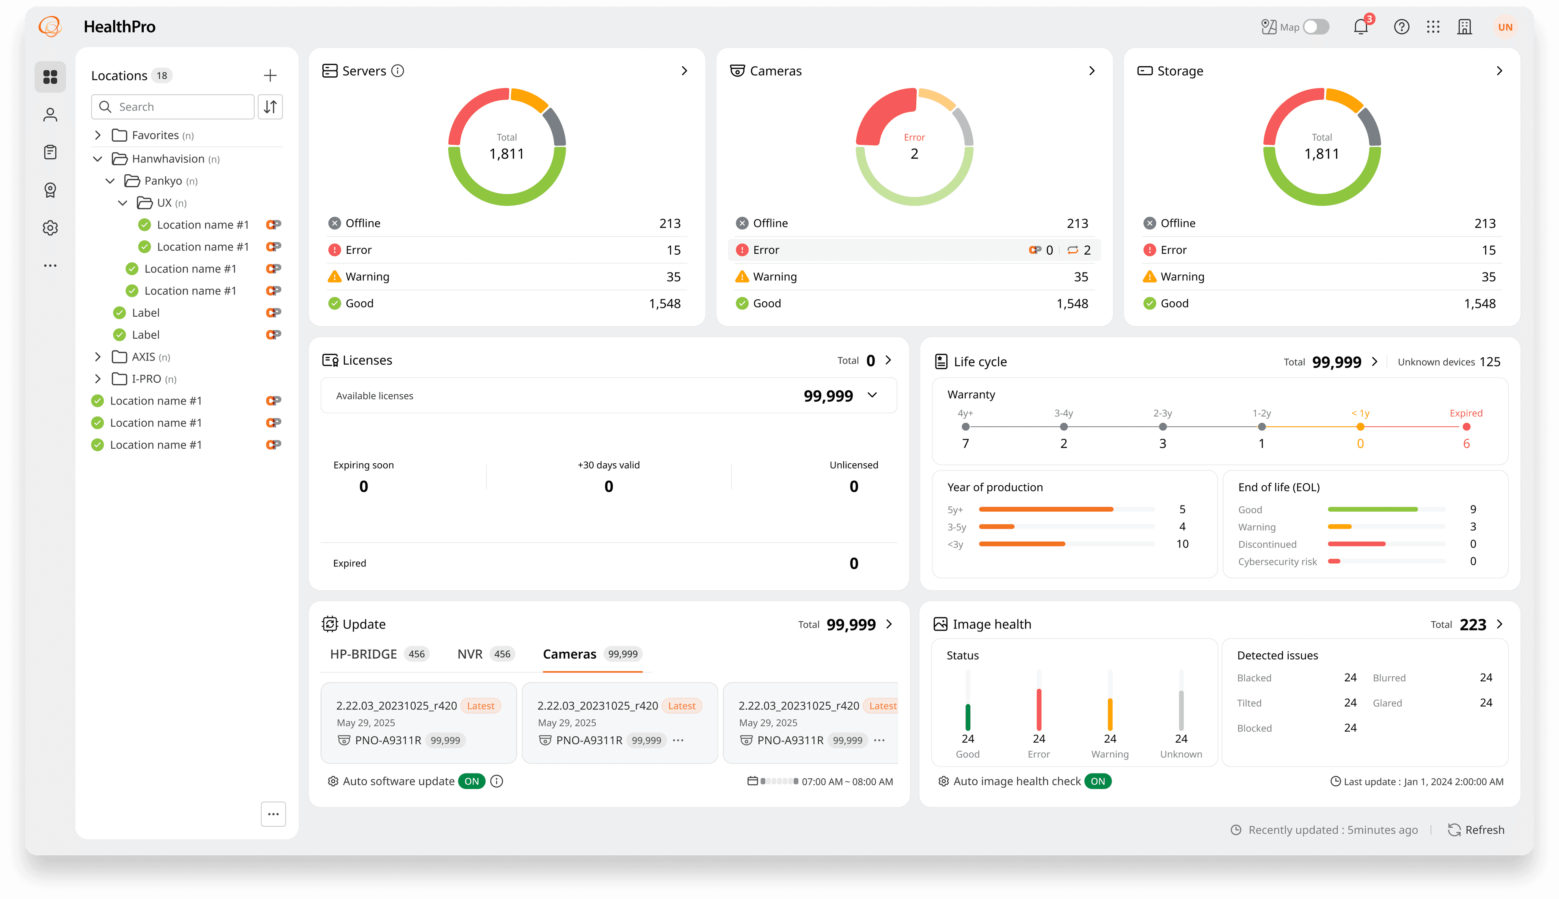
Task: Open the settings gear in sidebar
Action: (x=50, y=228)
